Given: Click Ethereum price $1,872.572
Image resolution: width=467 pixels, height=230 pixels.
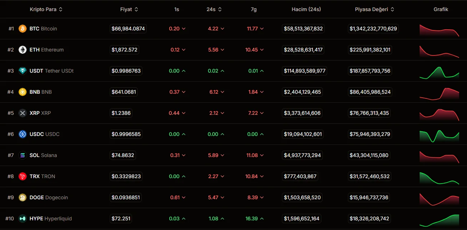Looking at the screenshot, I should coord(124,50).
